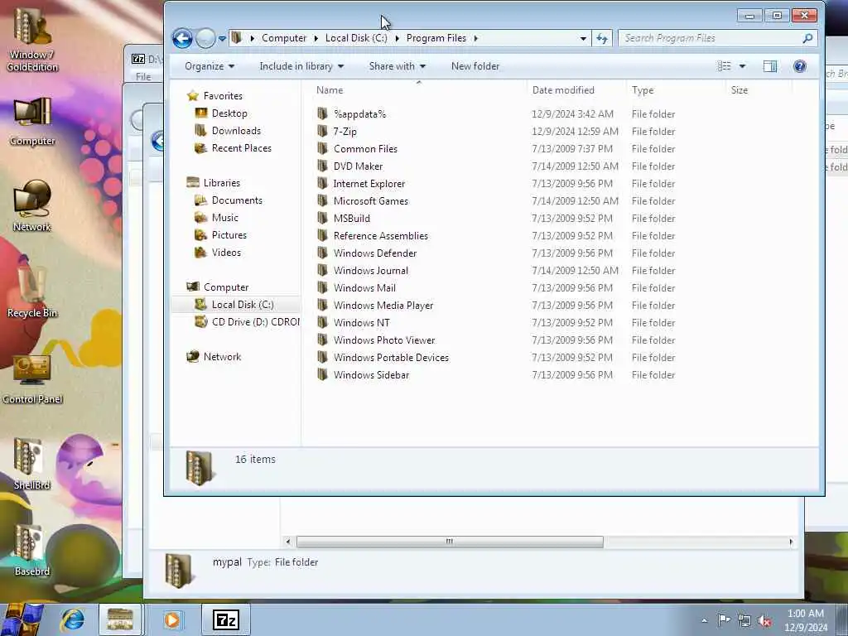Open Videos library in navigation pane

[x=226, y=252]
